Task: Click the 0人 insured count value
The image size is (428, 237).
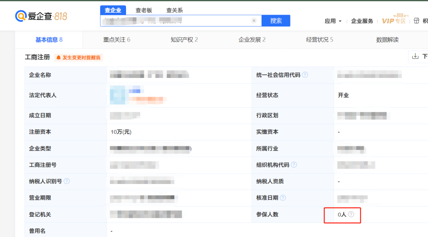Action: [342, 215]
